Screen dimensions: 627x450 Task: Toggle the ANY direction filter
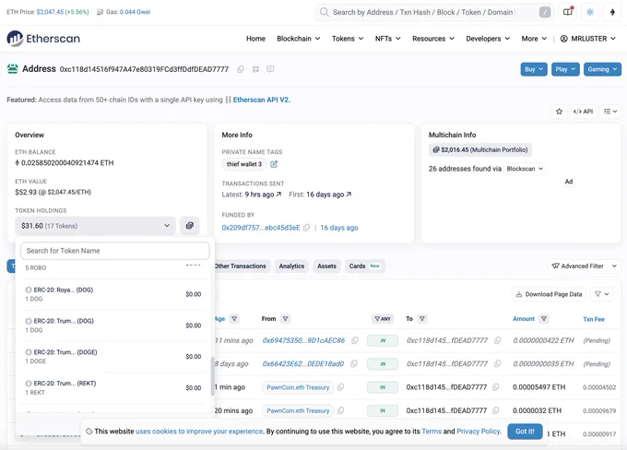(x=383, y=319)
